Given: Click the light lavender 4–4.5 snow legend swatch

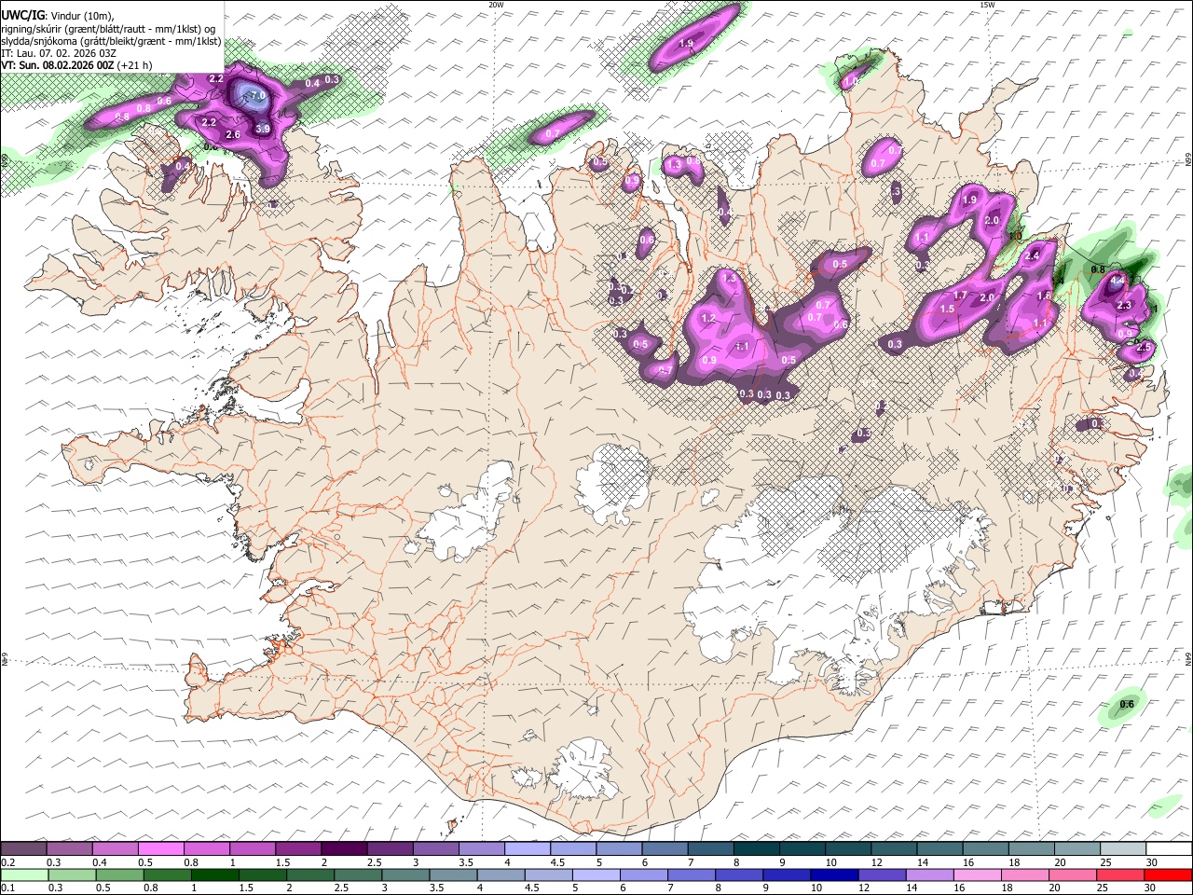Looking at the screenshot, I should coord(528,848).
